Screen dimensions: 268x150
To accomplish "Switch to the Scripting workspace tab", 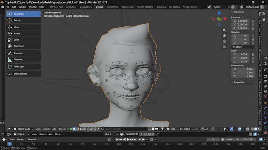I will click(x=161, y=7).
